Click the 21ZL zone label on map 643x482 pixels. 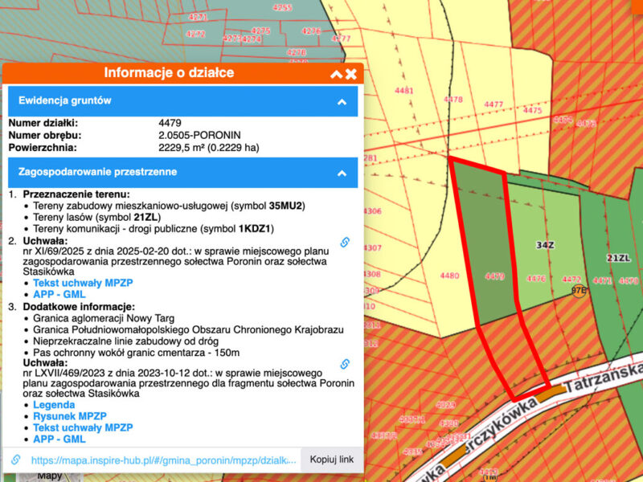coord(618,258)
